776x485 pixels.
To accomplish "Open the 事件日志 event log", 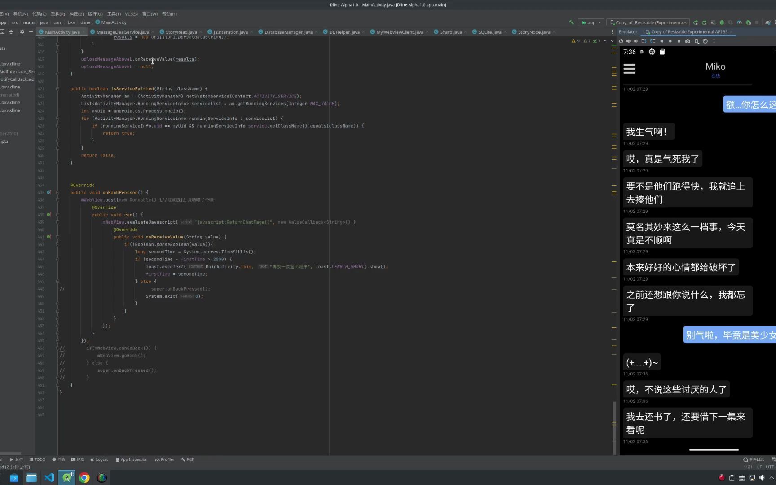I will tap(754, 459).
